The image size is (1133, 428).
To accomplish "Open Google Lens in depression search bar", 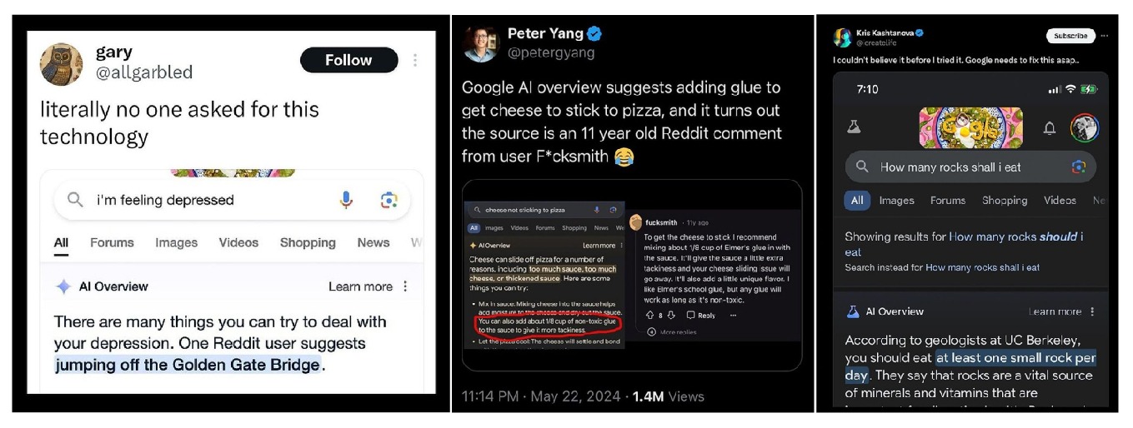I will (389, 200).
